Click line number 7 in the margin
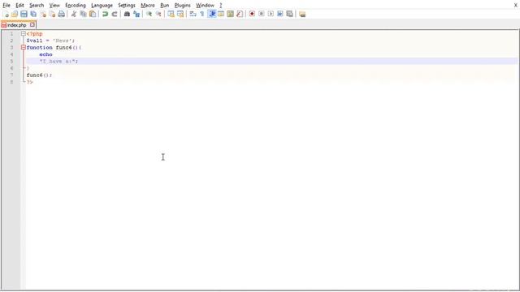 coord(11,75)
